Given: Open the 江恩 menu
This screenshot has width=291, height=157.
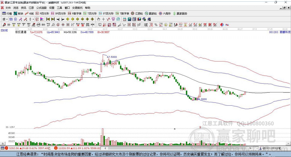Looking at the screenshot, I should 31,8.
